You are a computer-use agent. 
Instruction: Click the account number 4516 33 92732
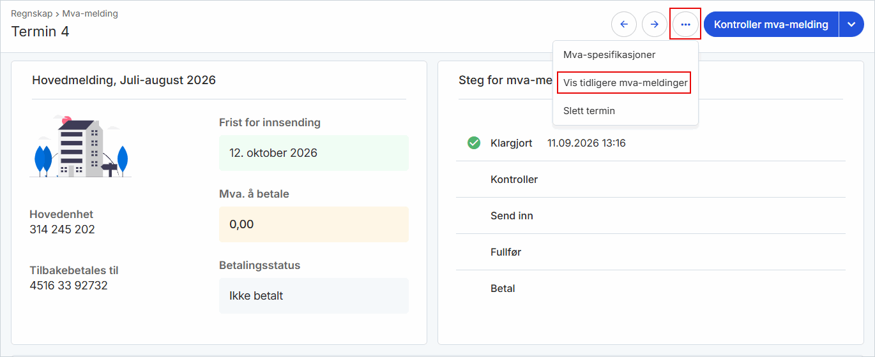point(68,286)
